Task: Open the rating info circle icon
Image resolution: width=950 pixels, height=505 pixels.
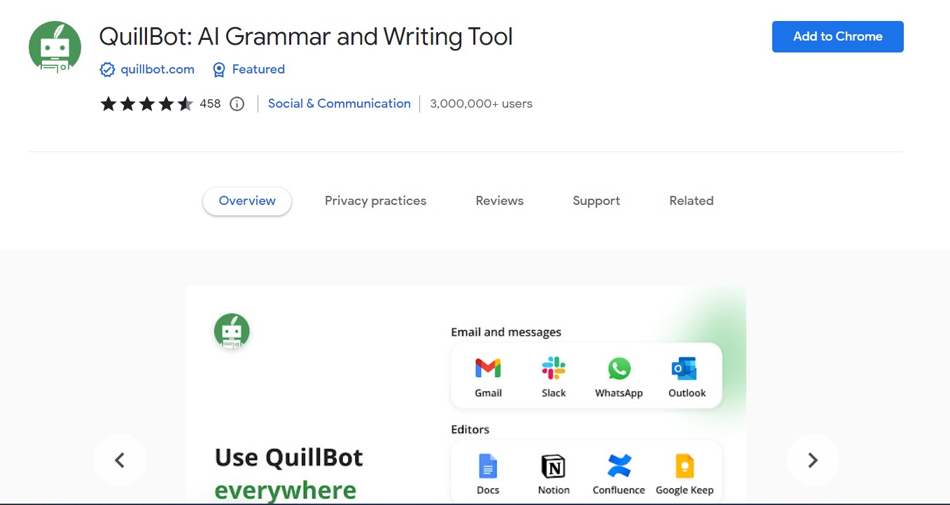Action: [x=237, y=104]
